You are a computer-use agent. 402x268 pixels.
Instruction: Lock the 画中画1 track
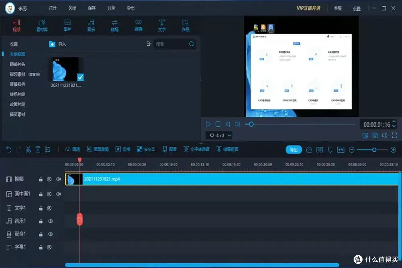pyautogui.click(x=40, y=194)
